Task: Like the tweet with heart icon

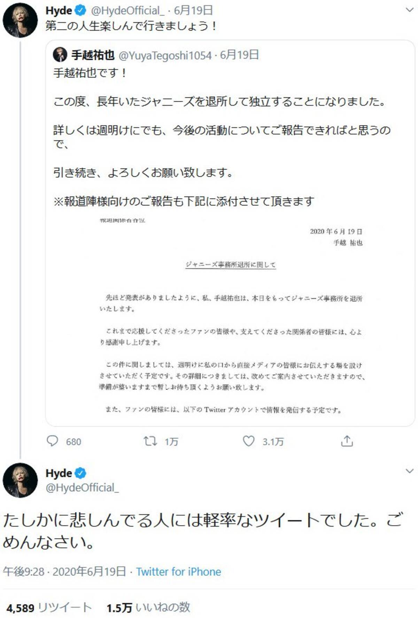Action: point(248,441)
